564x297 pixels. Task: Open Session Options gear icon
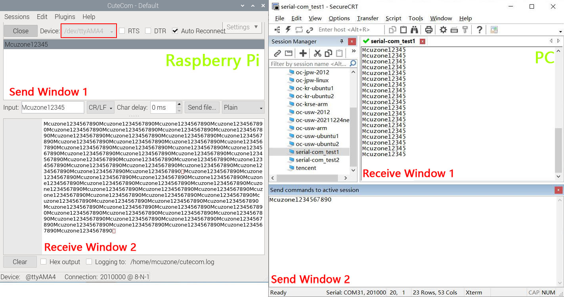click(x=443, y=30)
